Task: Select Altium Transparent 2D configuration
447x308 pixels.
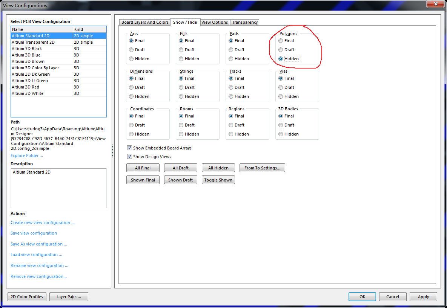Action: pyautogui.click(x=58, y=42)
